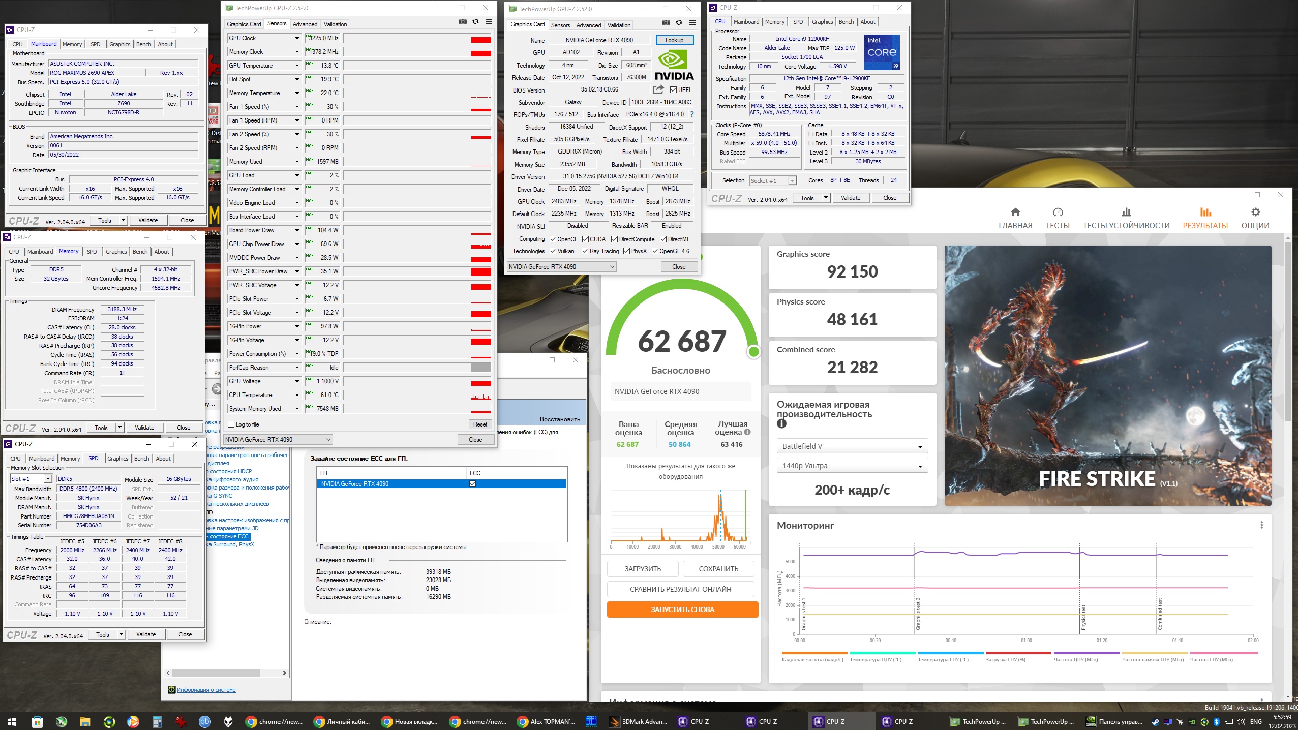1298x730 pixels.
Task: Open Memory Used sensor dropdown
Action: (297, 162)
